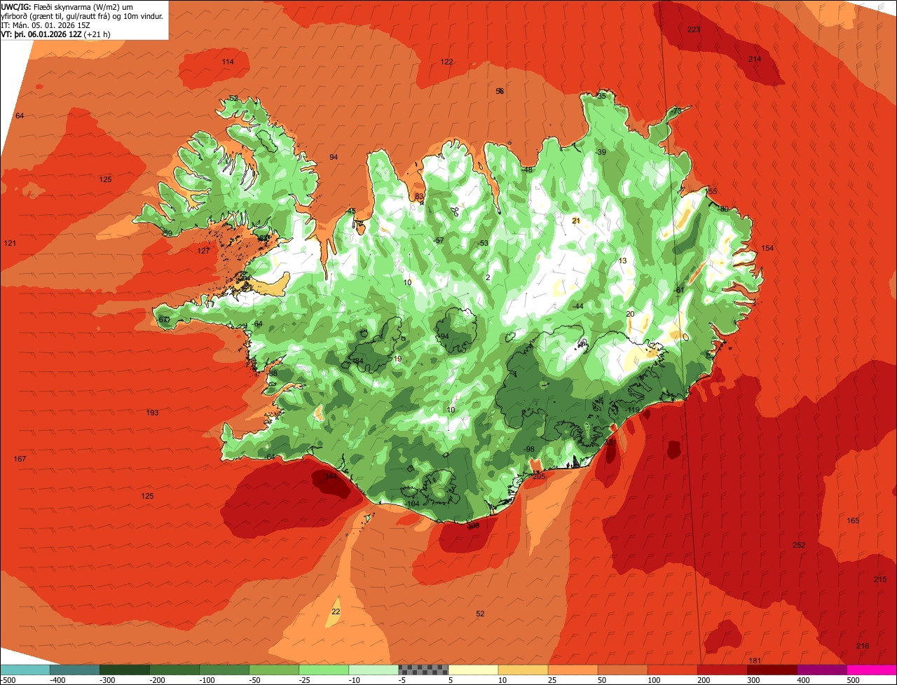
Task: Click the legend swatch between 50 and 100
Action: pyautogui.click(x=622, y=670)
